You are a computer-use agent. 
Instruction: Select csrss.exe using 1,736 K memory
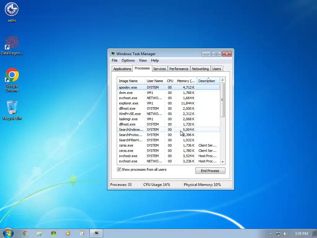pyautogui.click(x=168, y=145)
